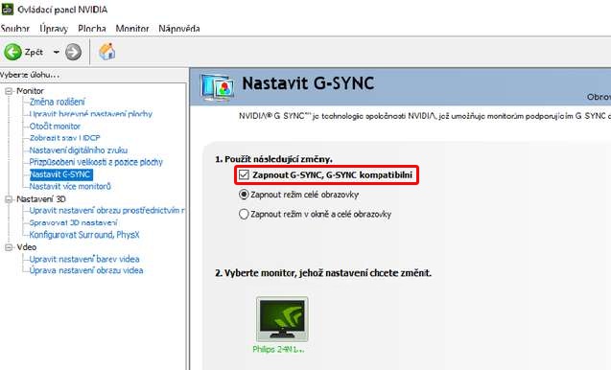Open Změna rozlišení in the tree

tap(57, 102)
